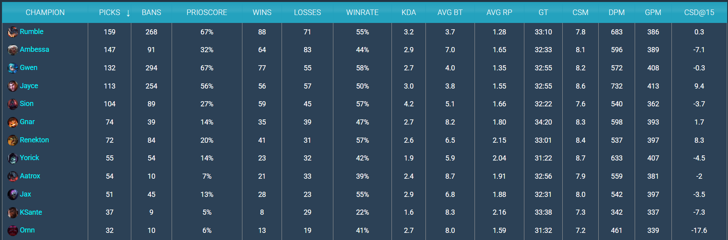Click the Yorick champion portrait icon
Viewport: 728px width, 240px height.
tap(13, 158)
